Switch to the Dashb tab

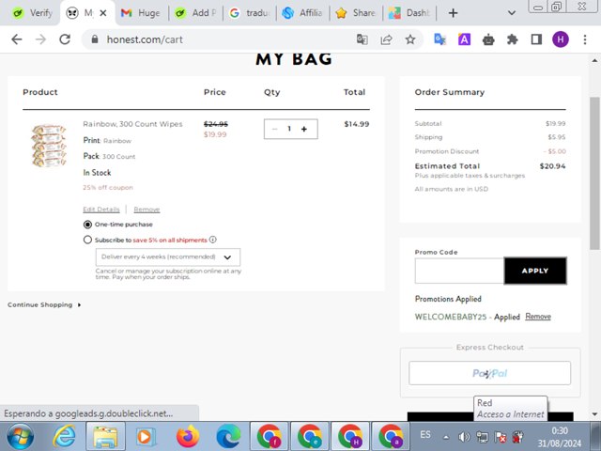[x=409, y=13]
